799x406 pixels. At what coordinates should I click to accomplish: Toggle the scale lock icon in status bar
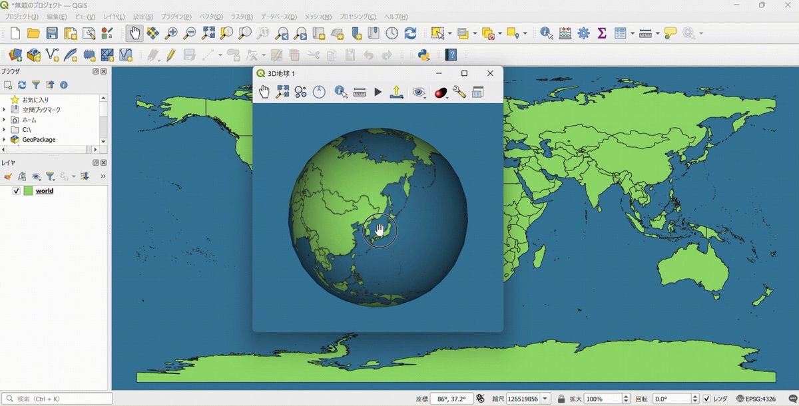click(561, 399)
